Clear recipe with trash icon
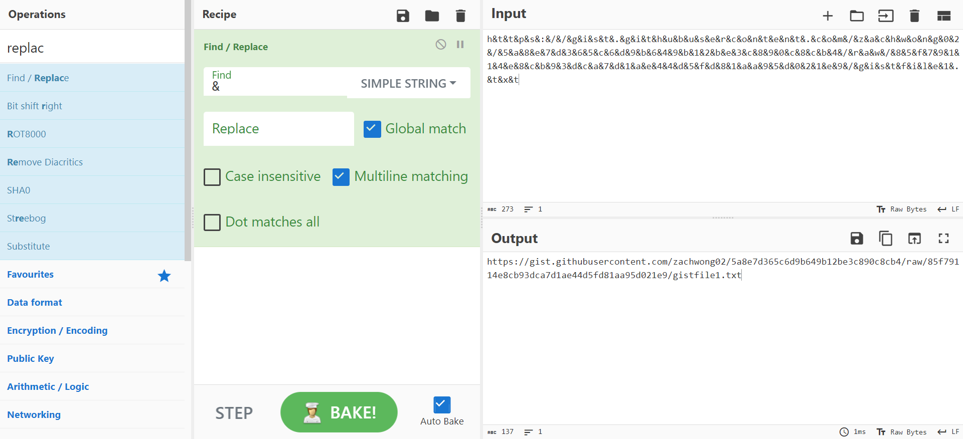This screenshot has height=439, width=963. pyautogui.click(x=460, y=16)
